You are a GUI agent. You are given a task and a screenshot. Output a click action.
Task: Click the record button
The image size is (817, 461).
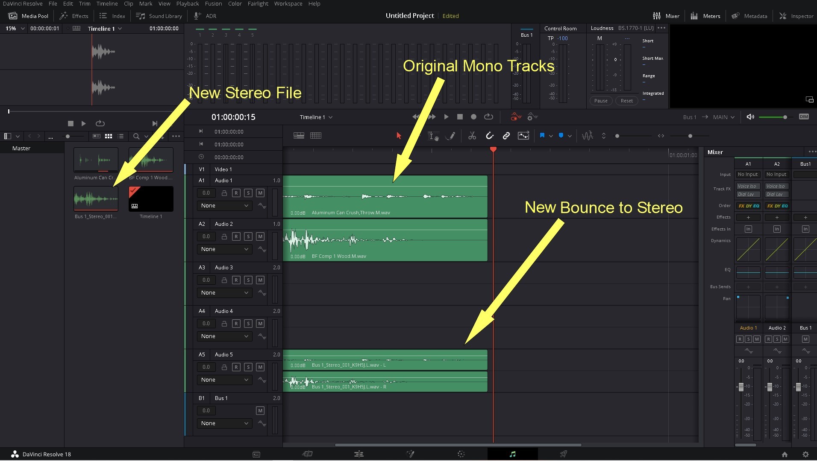click(x=473, y=117)
